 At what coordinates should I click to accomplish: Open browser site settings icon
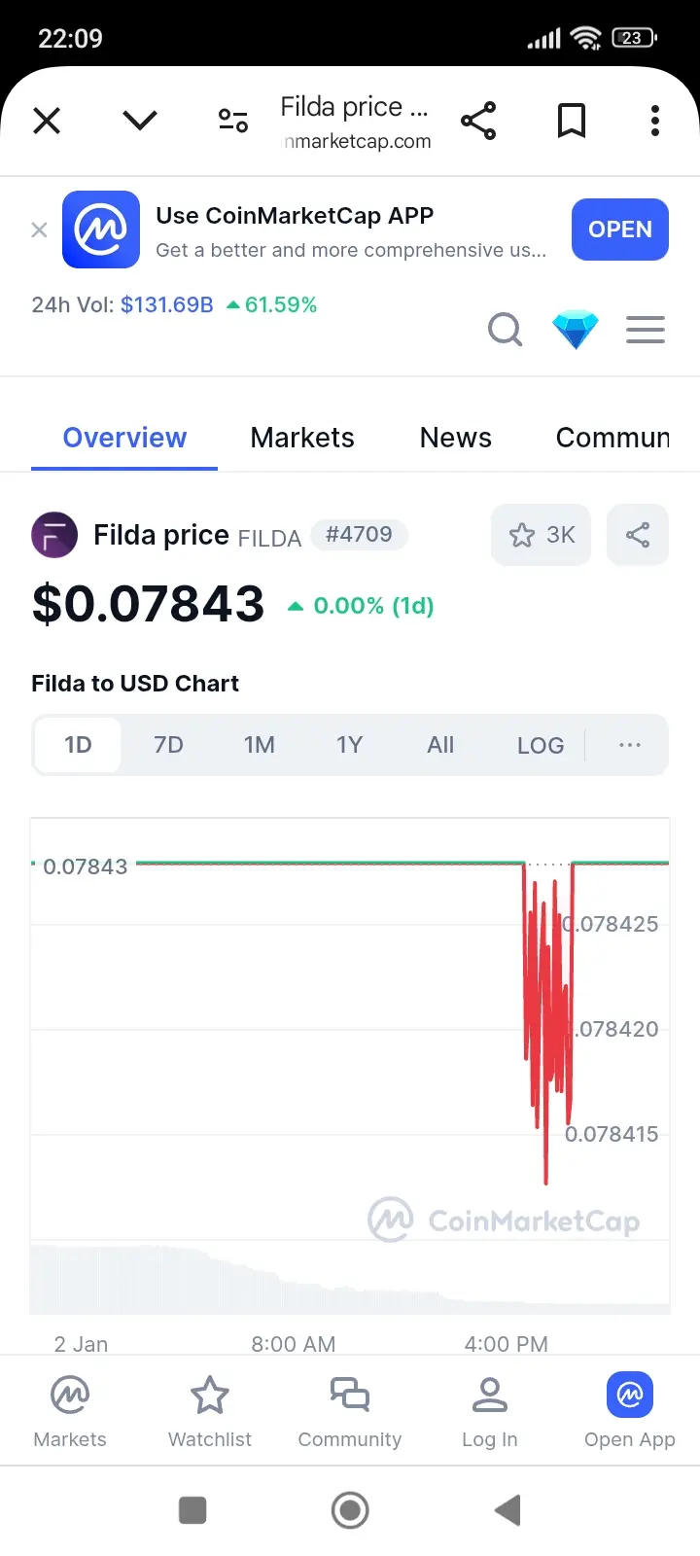coord(233,121)
